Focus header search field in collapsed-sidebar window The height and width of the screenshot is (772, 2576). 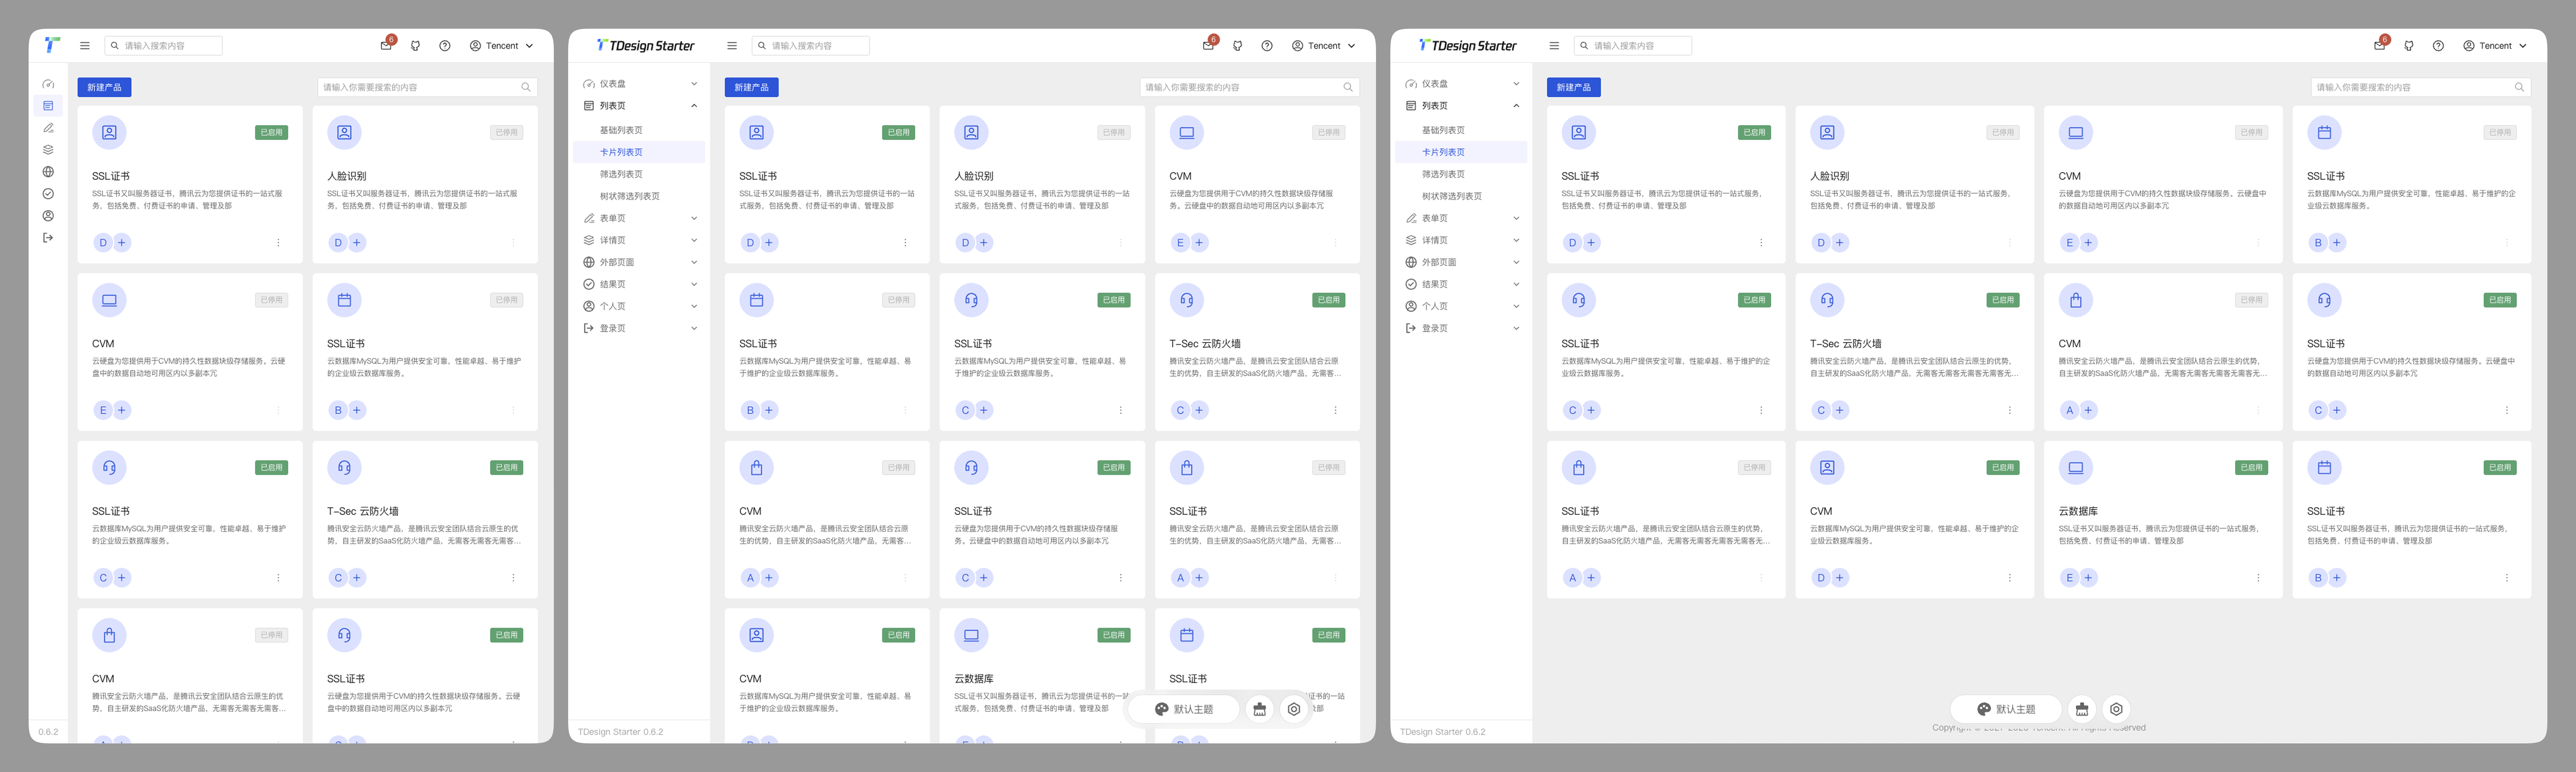164,46
